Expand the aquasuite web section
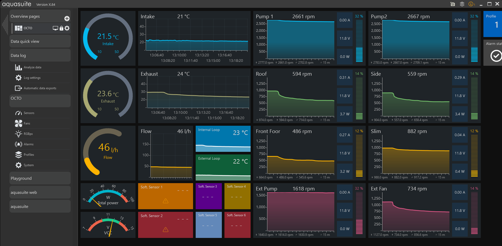 tap(40, 192)
